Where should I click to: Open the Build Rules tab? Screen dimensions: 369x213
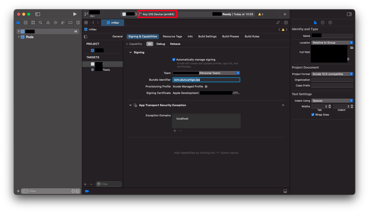click(252, 36)
